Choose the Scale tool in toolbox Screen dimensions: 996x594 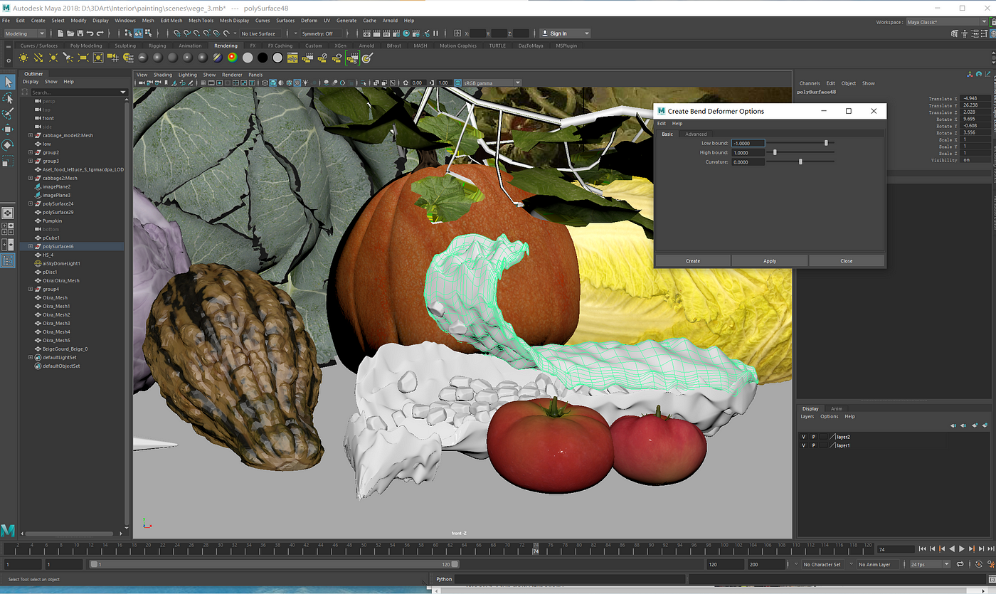coord(8,161)
